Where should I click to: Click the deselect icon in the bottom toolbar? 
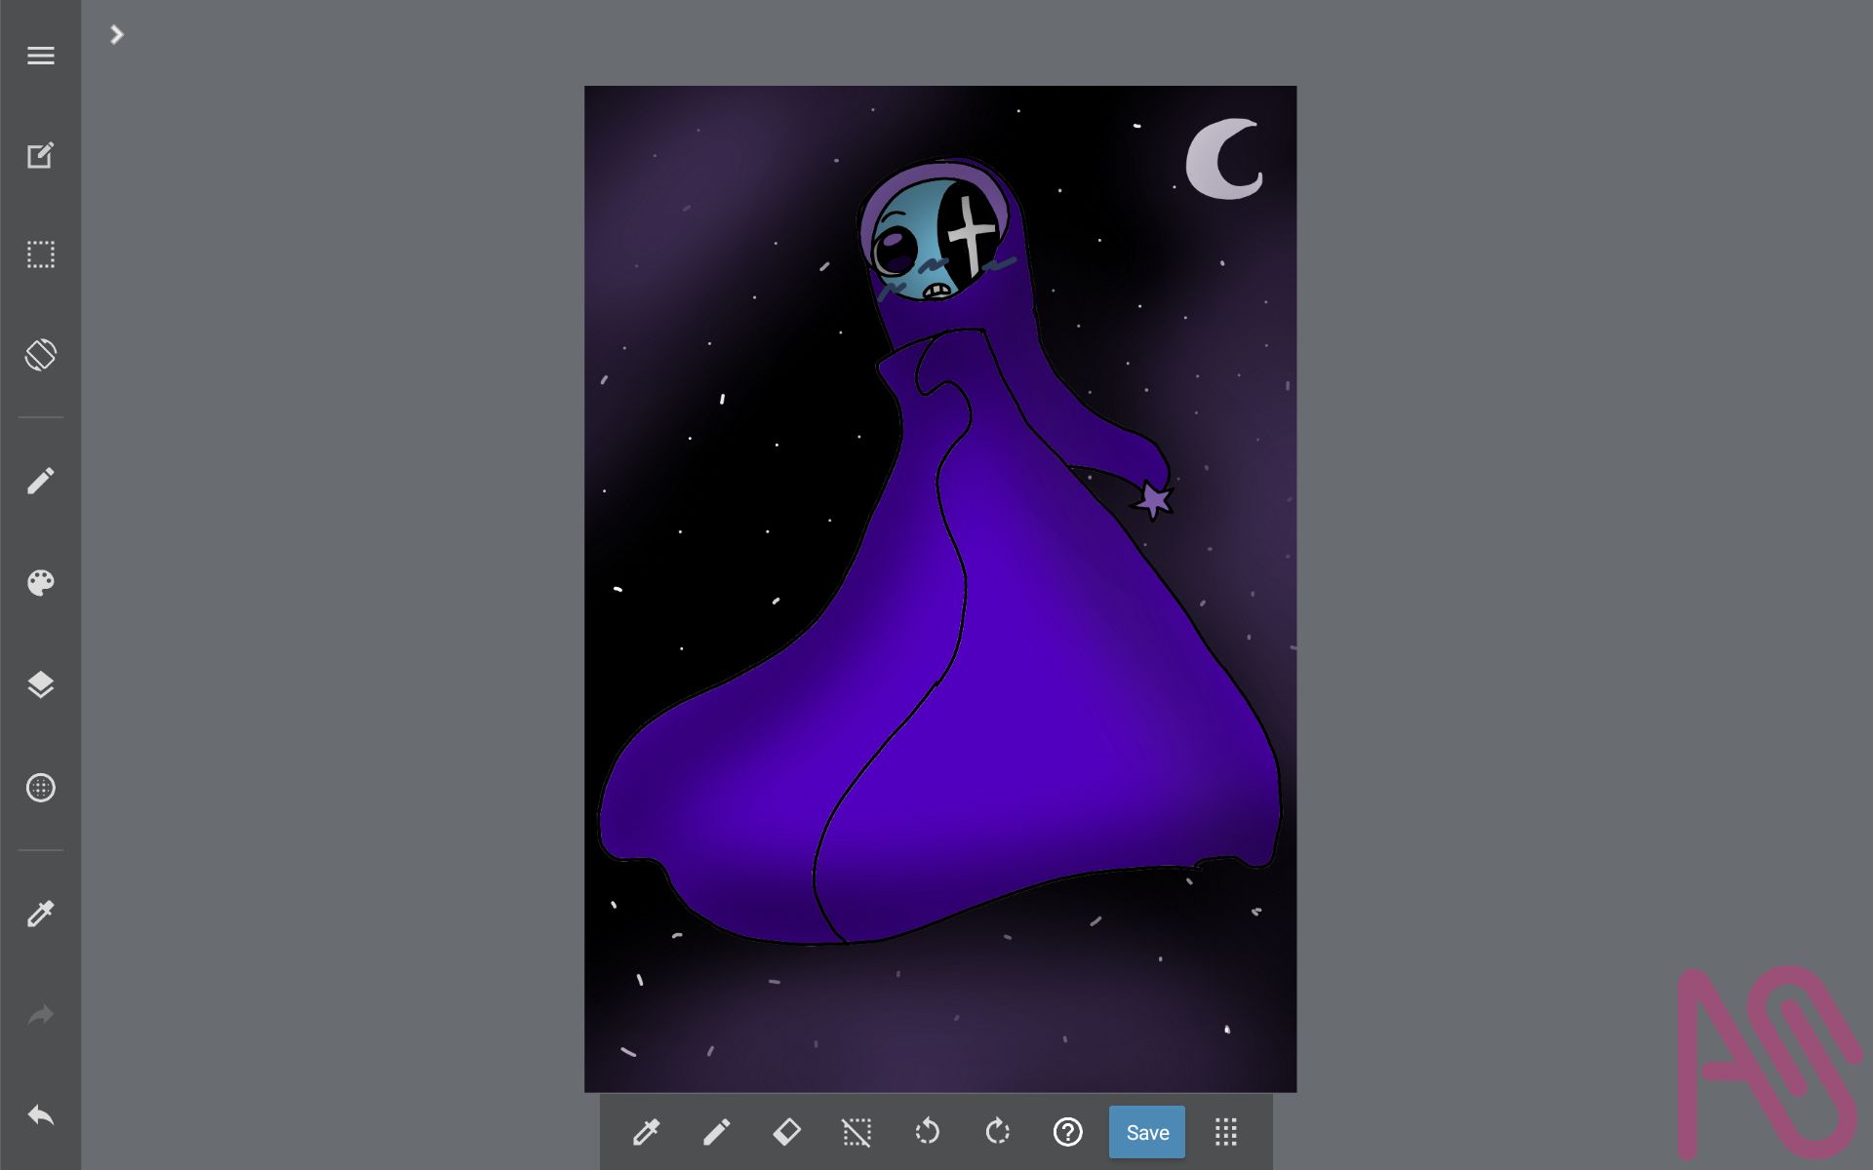point(857,1132)
